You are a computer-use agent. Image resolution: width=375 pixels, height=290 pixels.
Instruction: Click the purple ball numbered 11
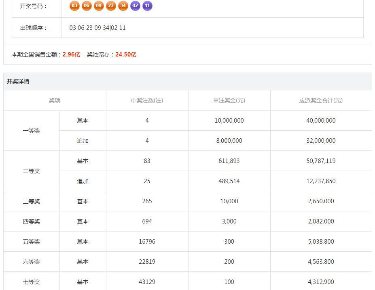[x=147, y=6]
